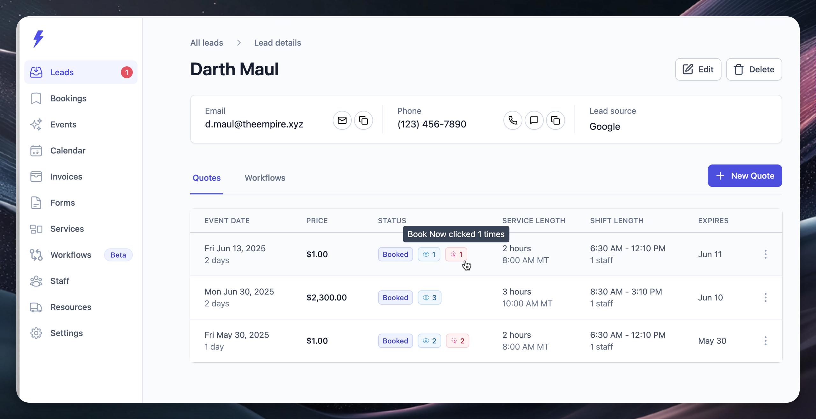Open the options menu for the Jun 30 quote
816x419 pixels.
(x=765, y=298)
